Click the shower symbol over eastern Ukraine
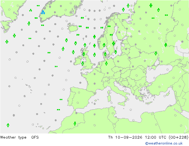The width and height of the screenshot is (189, 146). 156,53
